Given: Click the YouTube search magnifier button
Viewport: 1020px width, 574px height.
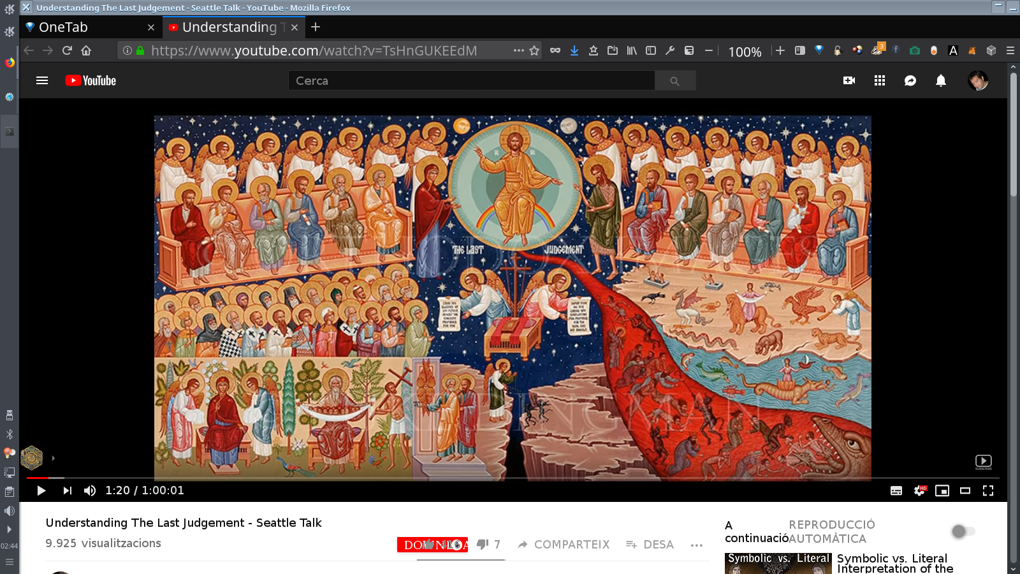Looking at the screenshot, I should (674, 81).
